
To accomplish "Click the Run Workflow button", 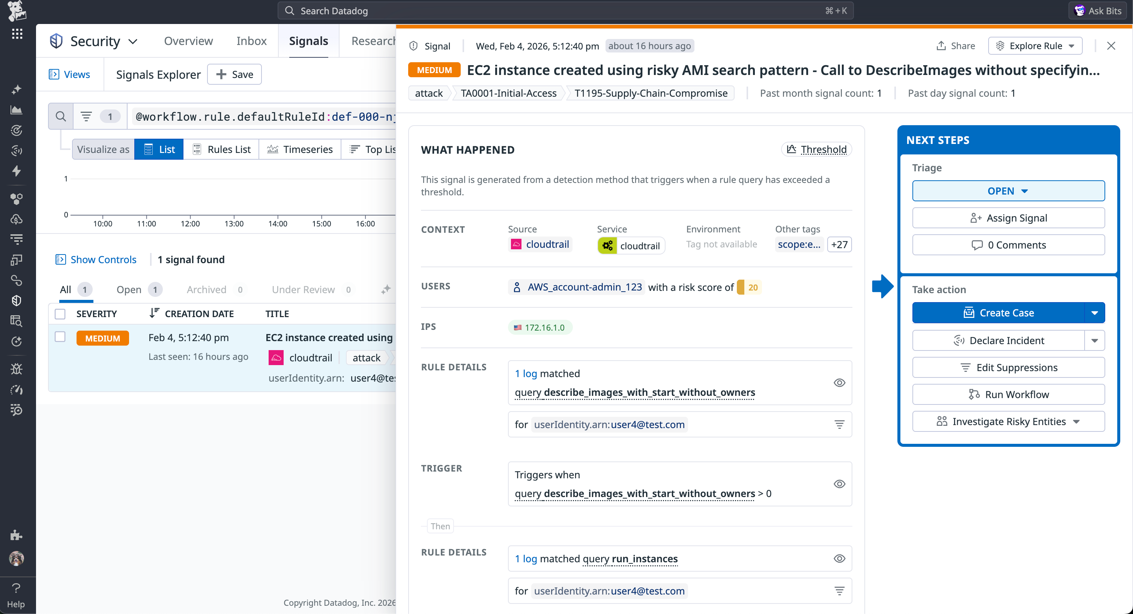I will (x=1008, y=394).
